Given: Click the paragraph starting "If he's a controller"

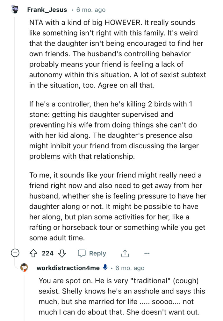Looking at the screenshot, I should (x=114, y=130).
